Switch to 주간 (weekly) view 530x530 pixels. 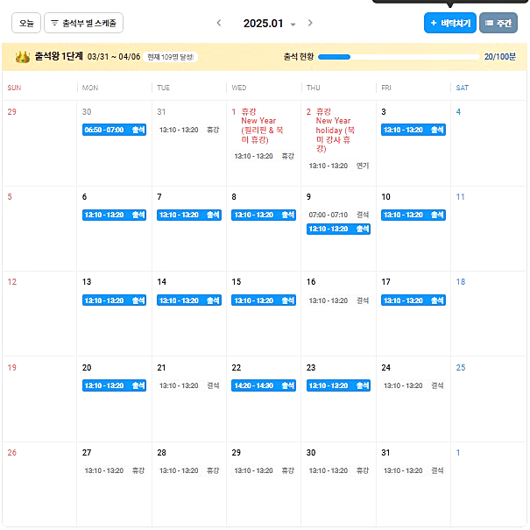[498, 23]
